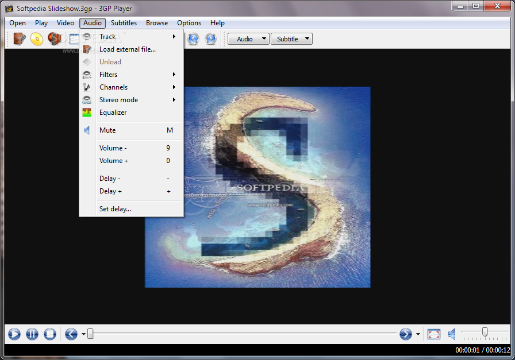The width and height of the screenshot is (515, 360).
Task: Maximize the 3GP Player window
Action: click(x=476, y=6)
